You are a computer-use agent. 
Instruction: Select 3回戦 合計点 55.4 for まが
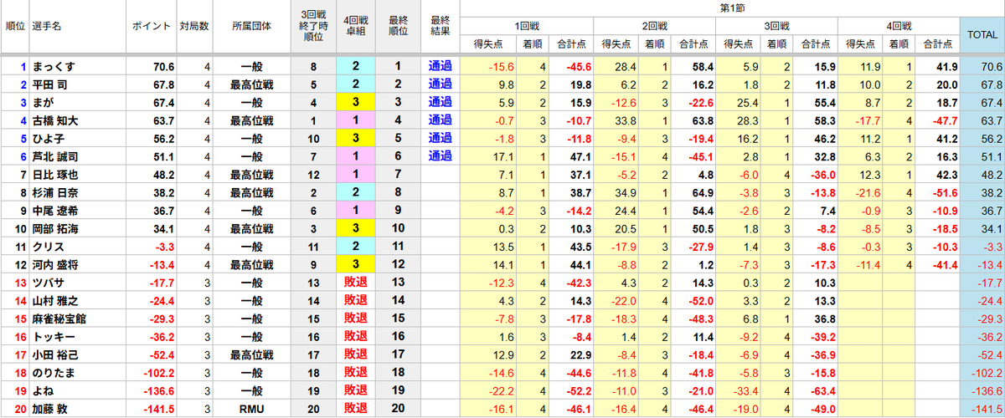(x=825, y=102)
